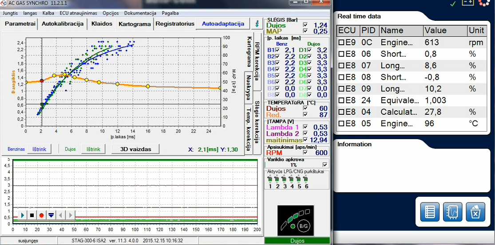This screenshot has height=245, width=495.
Task: Stop the oscilloscope recording with square button
Action: coord(32,215)
